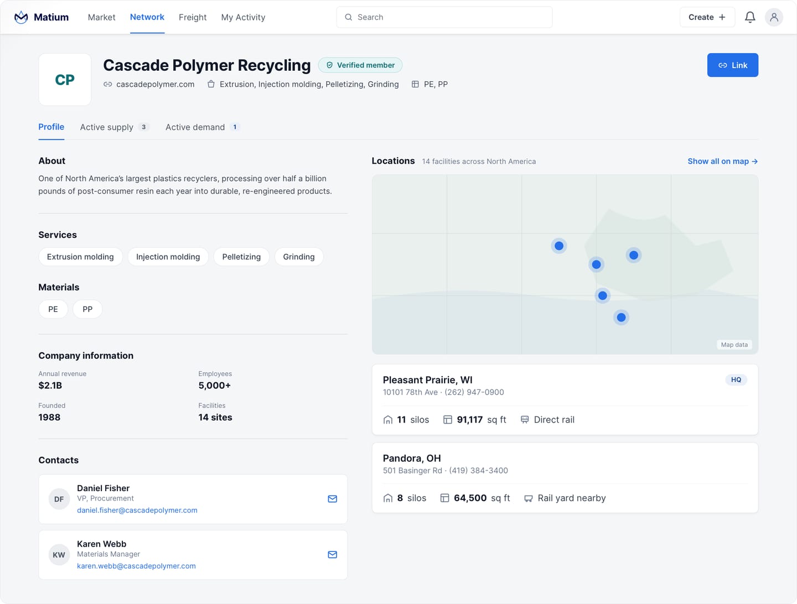Select the PP material chip
This screenshot has width=797, height=604.
click(x=87, y=309)
